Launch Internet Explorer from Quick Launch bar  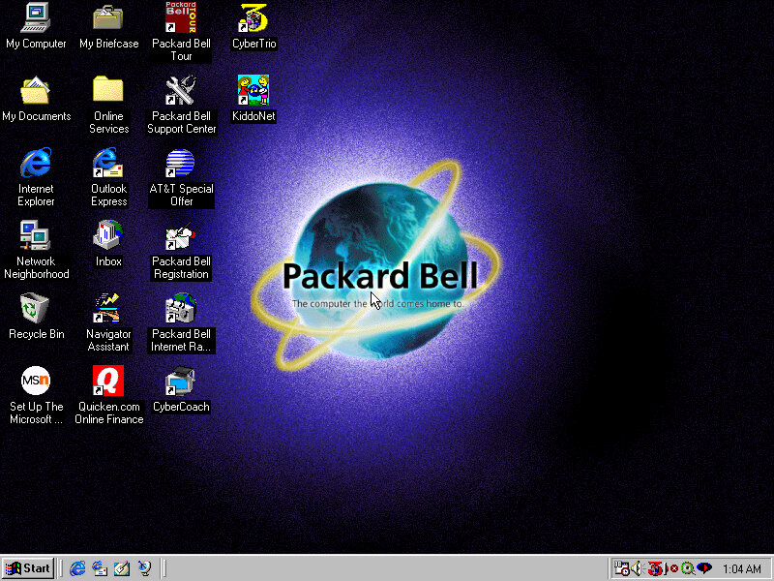coord(77,568)
